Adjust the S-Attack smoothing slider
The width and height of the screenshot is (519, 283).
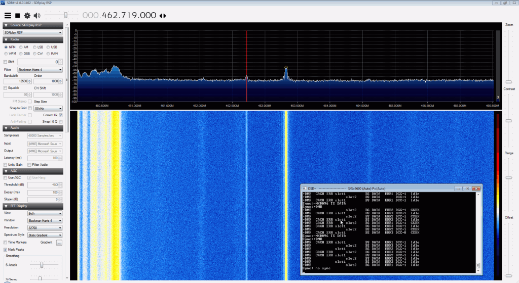(x=42, y=265)
